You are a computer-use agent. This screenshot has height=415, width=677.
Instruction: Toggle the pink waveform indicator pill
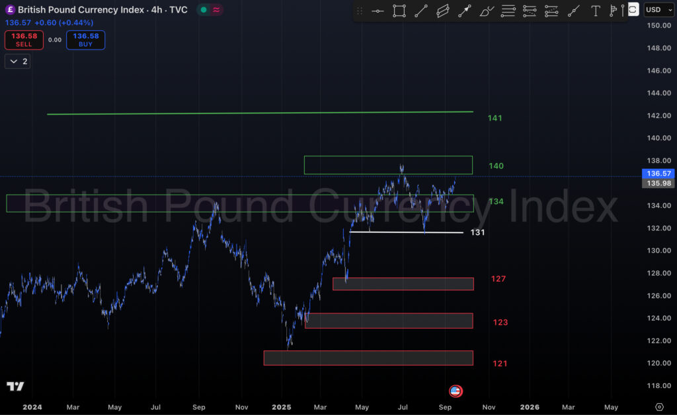click(x=213, y=11)
